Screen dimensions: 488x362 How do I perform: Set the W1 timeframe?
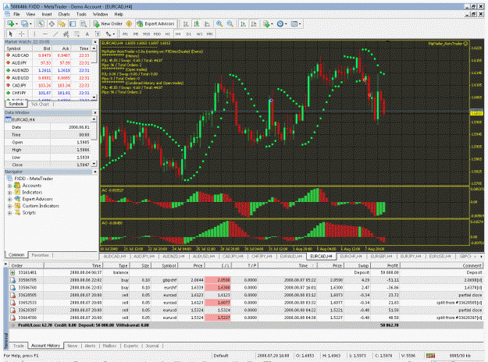tap(199, 34)
